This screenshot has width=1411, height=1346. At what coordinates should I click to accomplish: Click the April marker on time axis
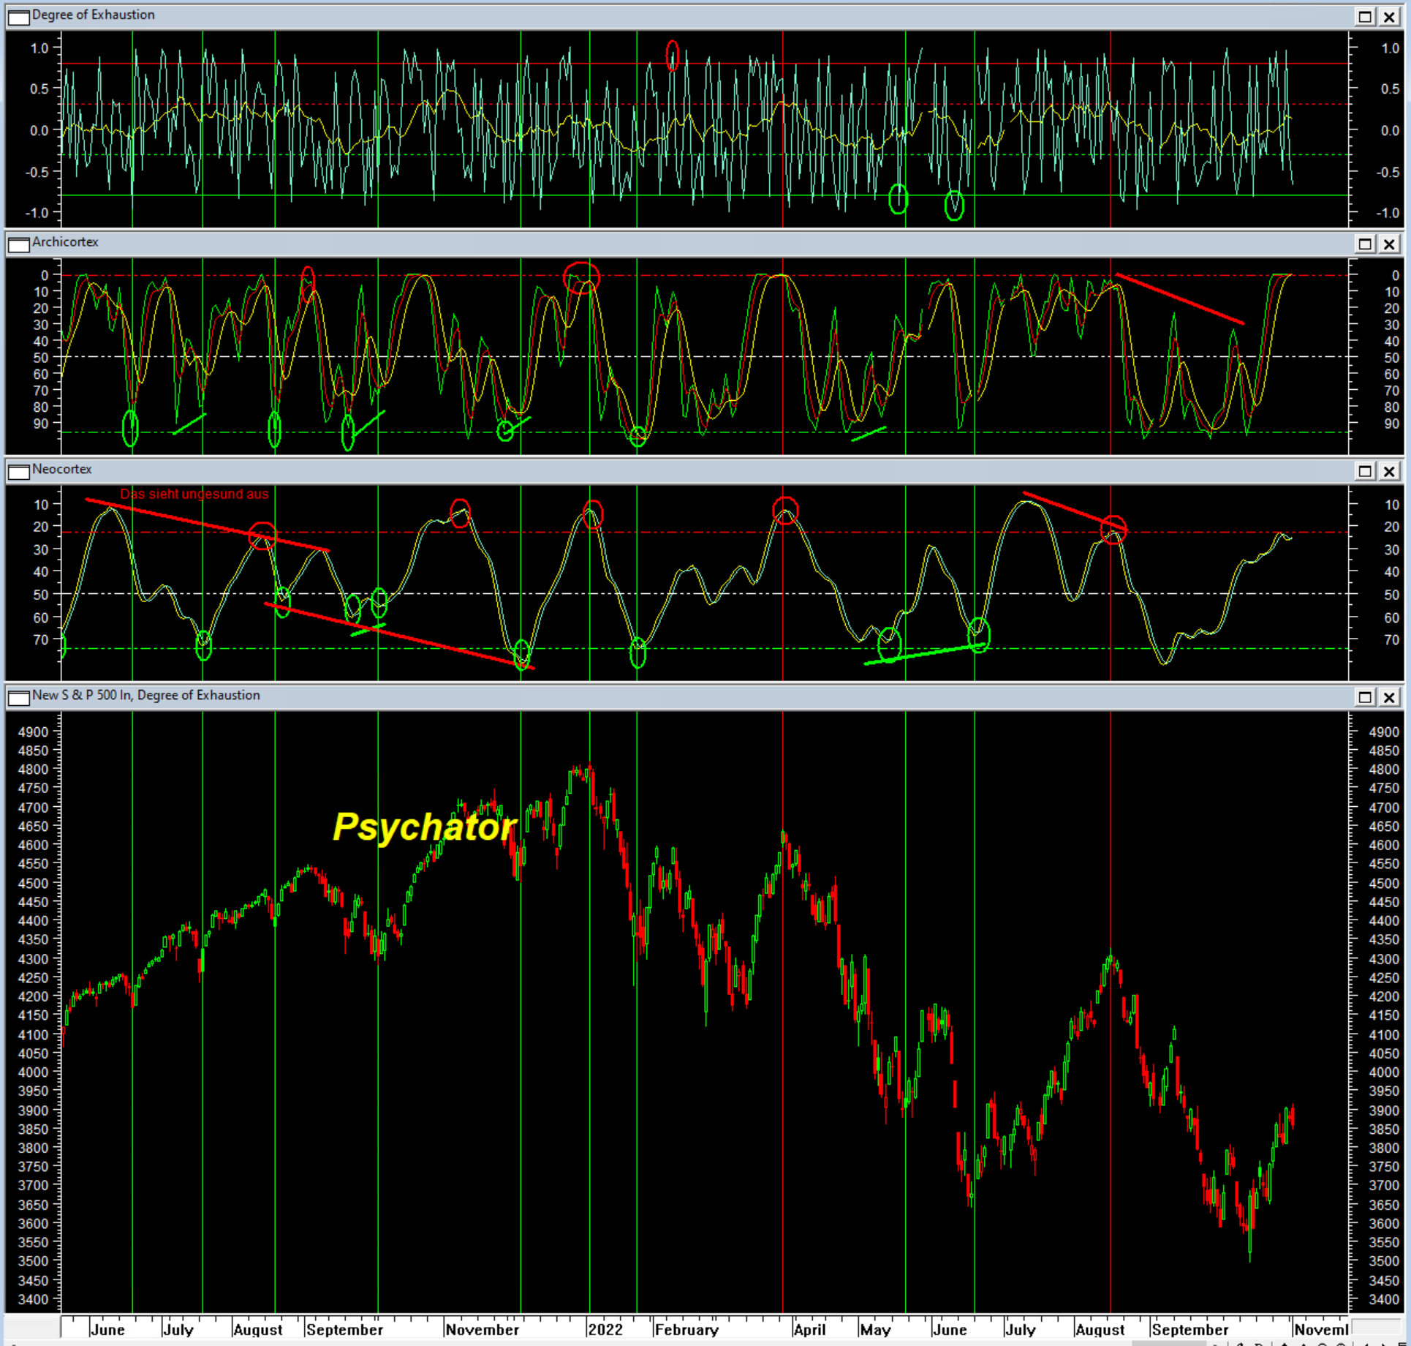click(809, 1329)
